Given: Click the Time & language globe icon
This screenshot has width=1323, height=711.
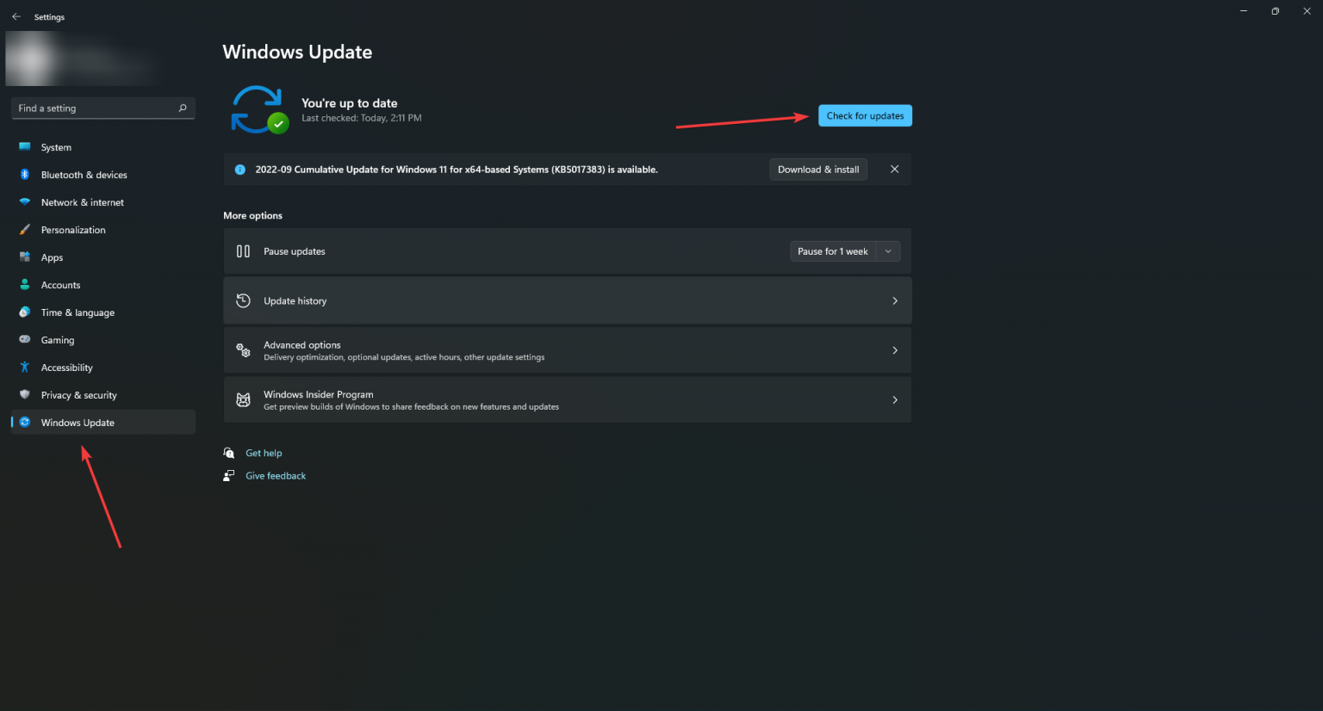Looking at the screenshot, I should point(25,312).
